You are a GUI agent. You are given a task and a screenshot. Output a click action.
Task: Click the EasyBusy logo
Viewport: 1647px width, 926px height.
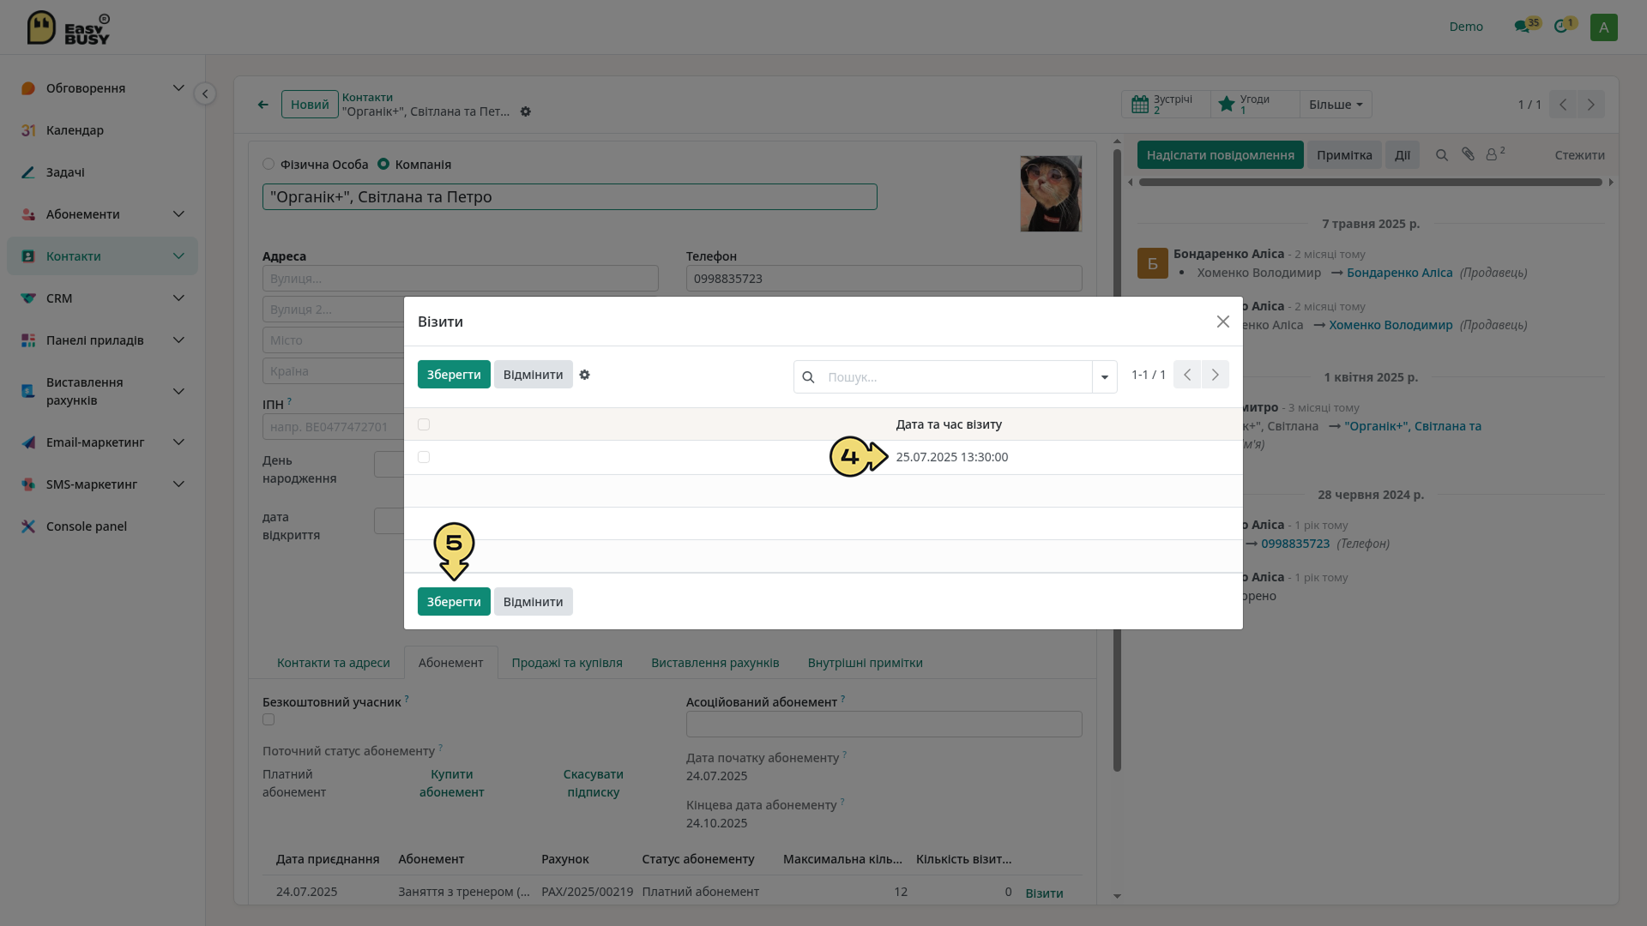(68, 27)
